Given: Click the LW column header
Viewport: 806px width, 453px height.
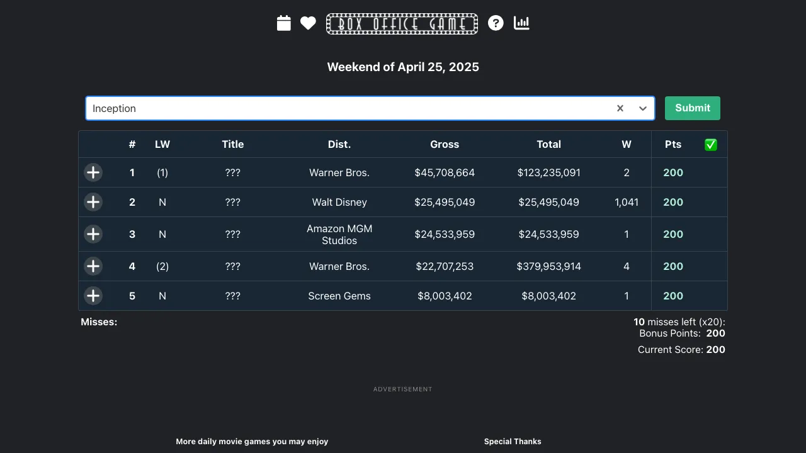Looking at the screenshot, I should (x=162, y=144).
